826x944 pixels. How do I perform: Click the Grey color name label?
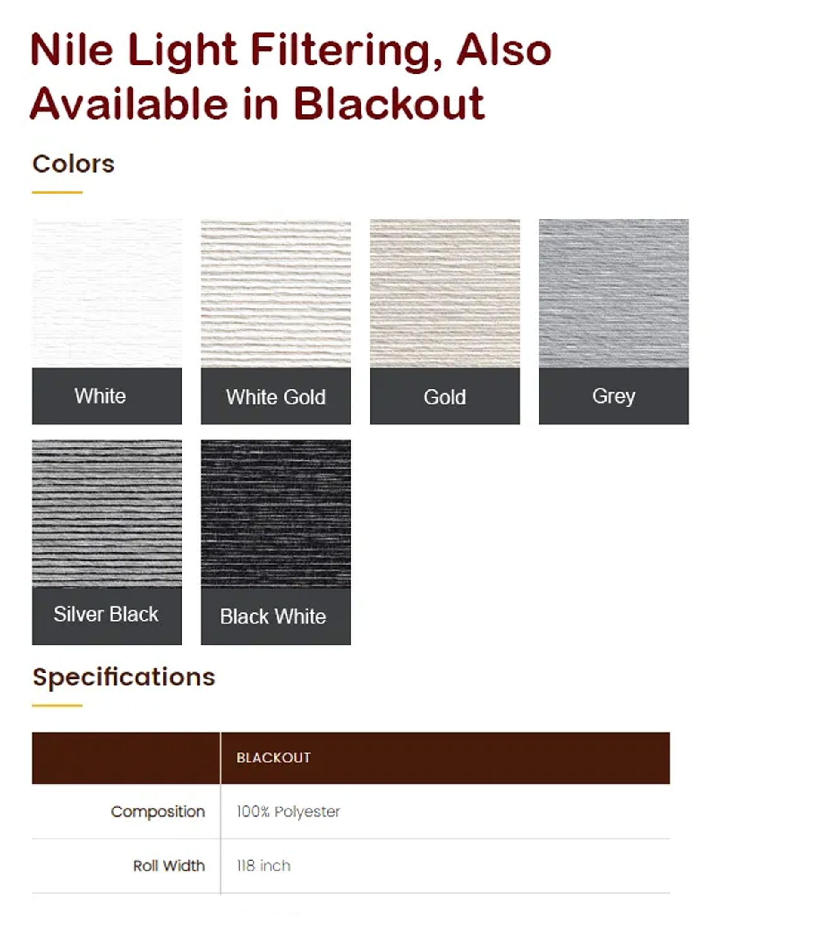click(x=613, y=396)
